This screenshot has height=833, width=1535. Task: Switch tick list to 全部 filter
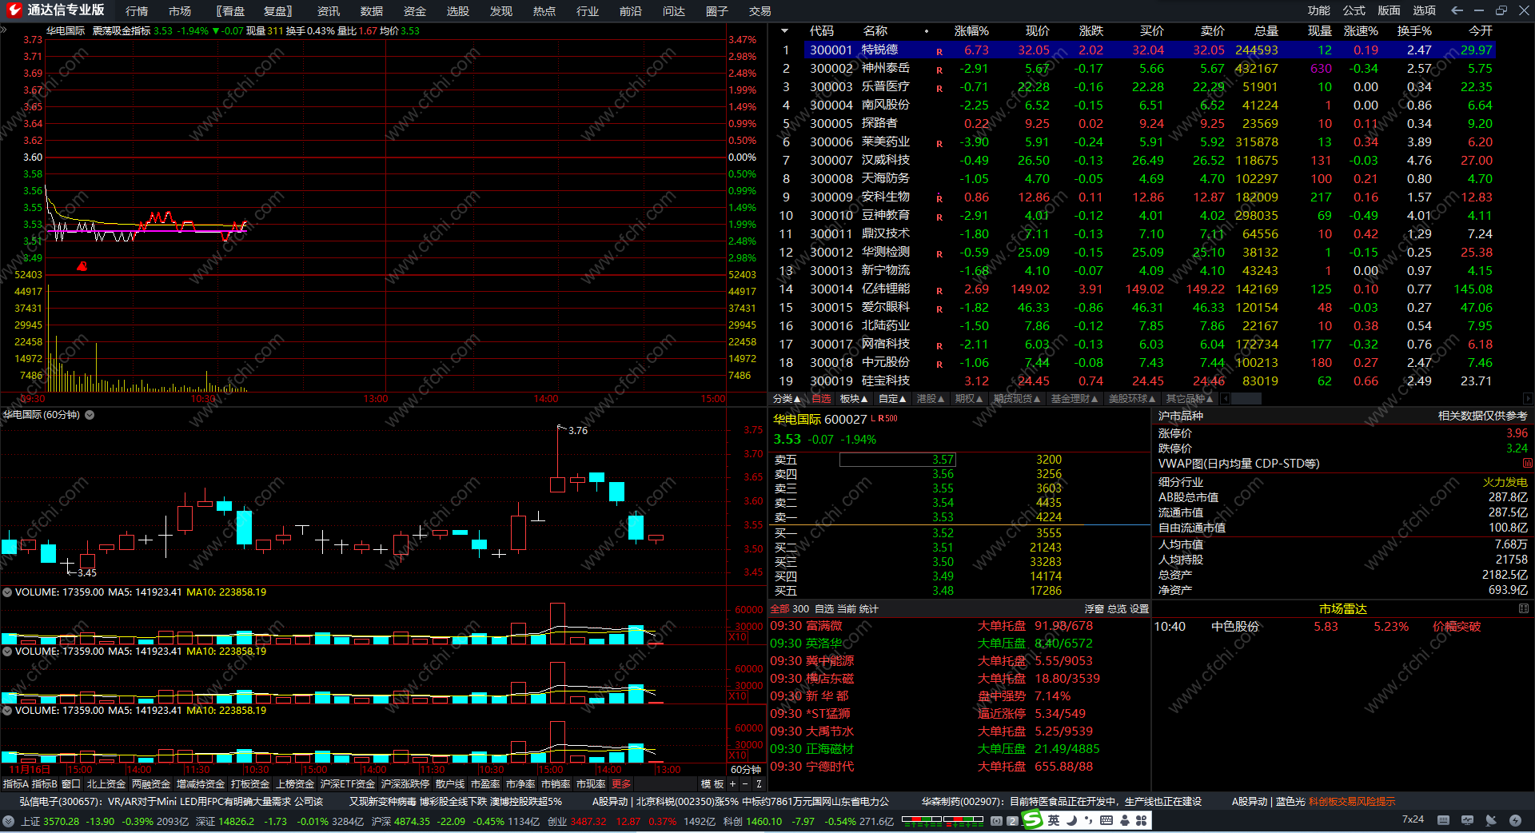779,609
